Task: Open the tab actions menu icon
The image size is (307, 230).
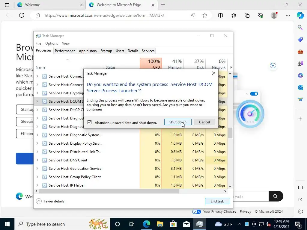Action: click(7, 5)
